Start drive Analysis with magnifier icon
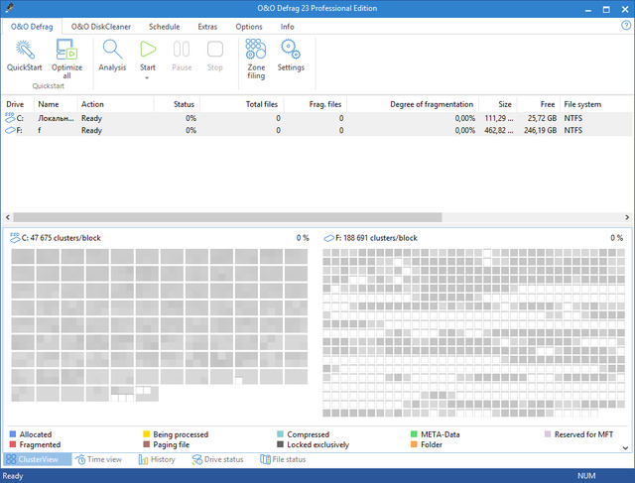 [112, 50]
